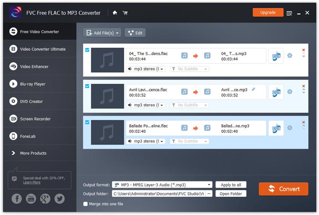The width and height of the screenshot is (319, 215).
Task: Start conversion with Convert button
Action: tap(283, 189)
